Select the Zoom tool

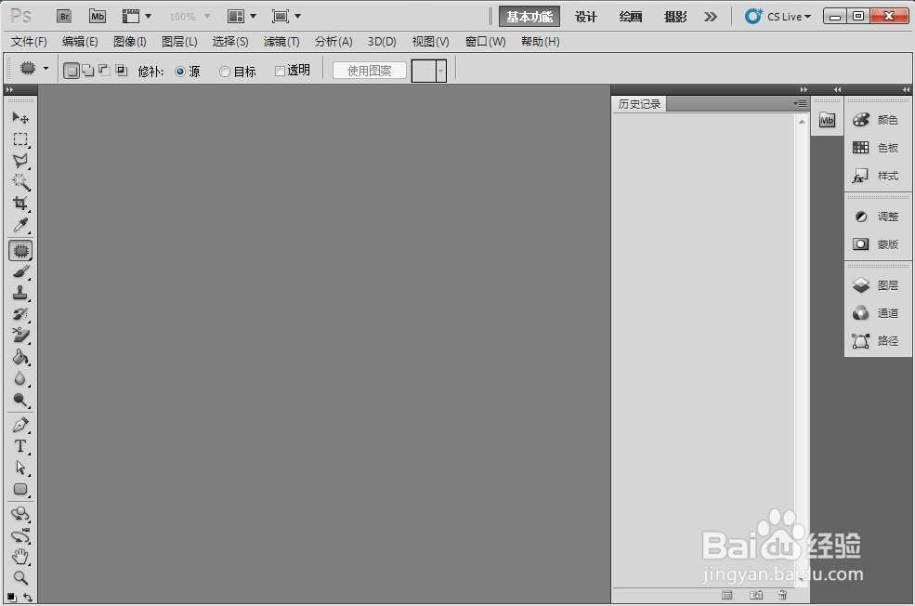click(x=20, y=577)
